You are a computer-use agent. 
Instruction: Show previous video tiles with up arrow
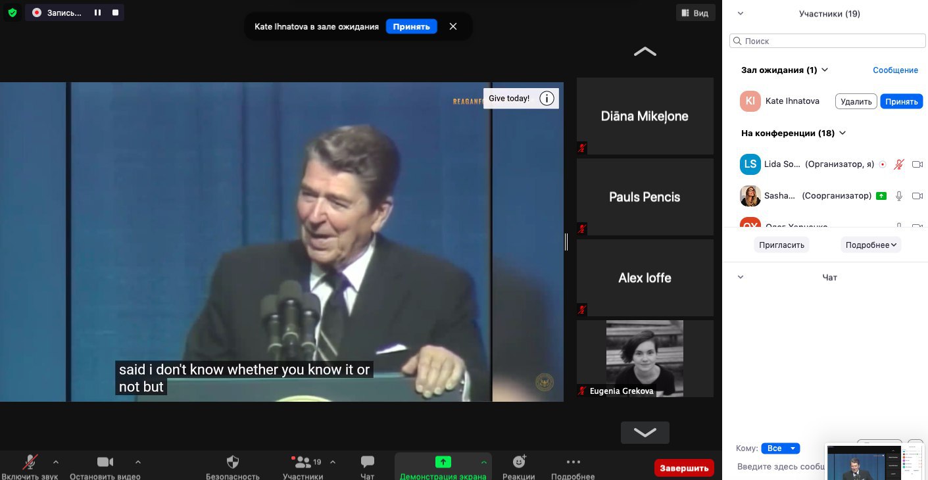(x=645, y=51)
